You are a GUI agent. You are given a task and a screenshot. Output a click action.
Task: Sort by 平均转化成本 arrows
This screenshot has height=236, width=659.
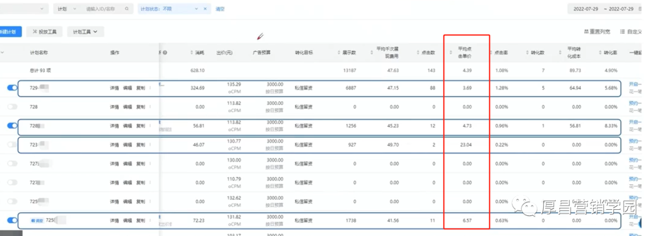coord(560,52)
